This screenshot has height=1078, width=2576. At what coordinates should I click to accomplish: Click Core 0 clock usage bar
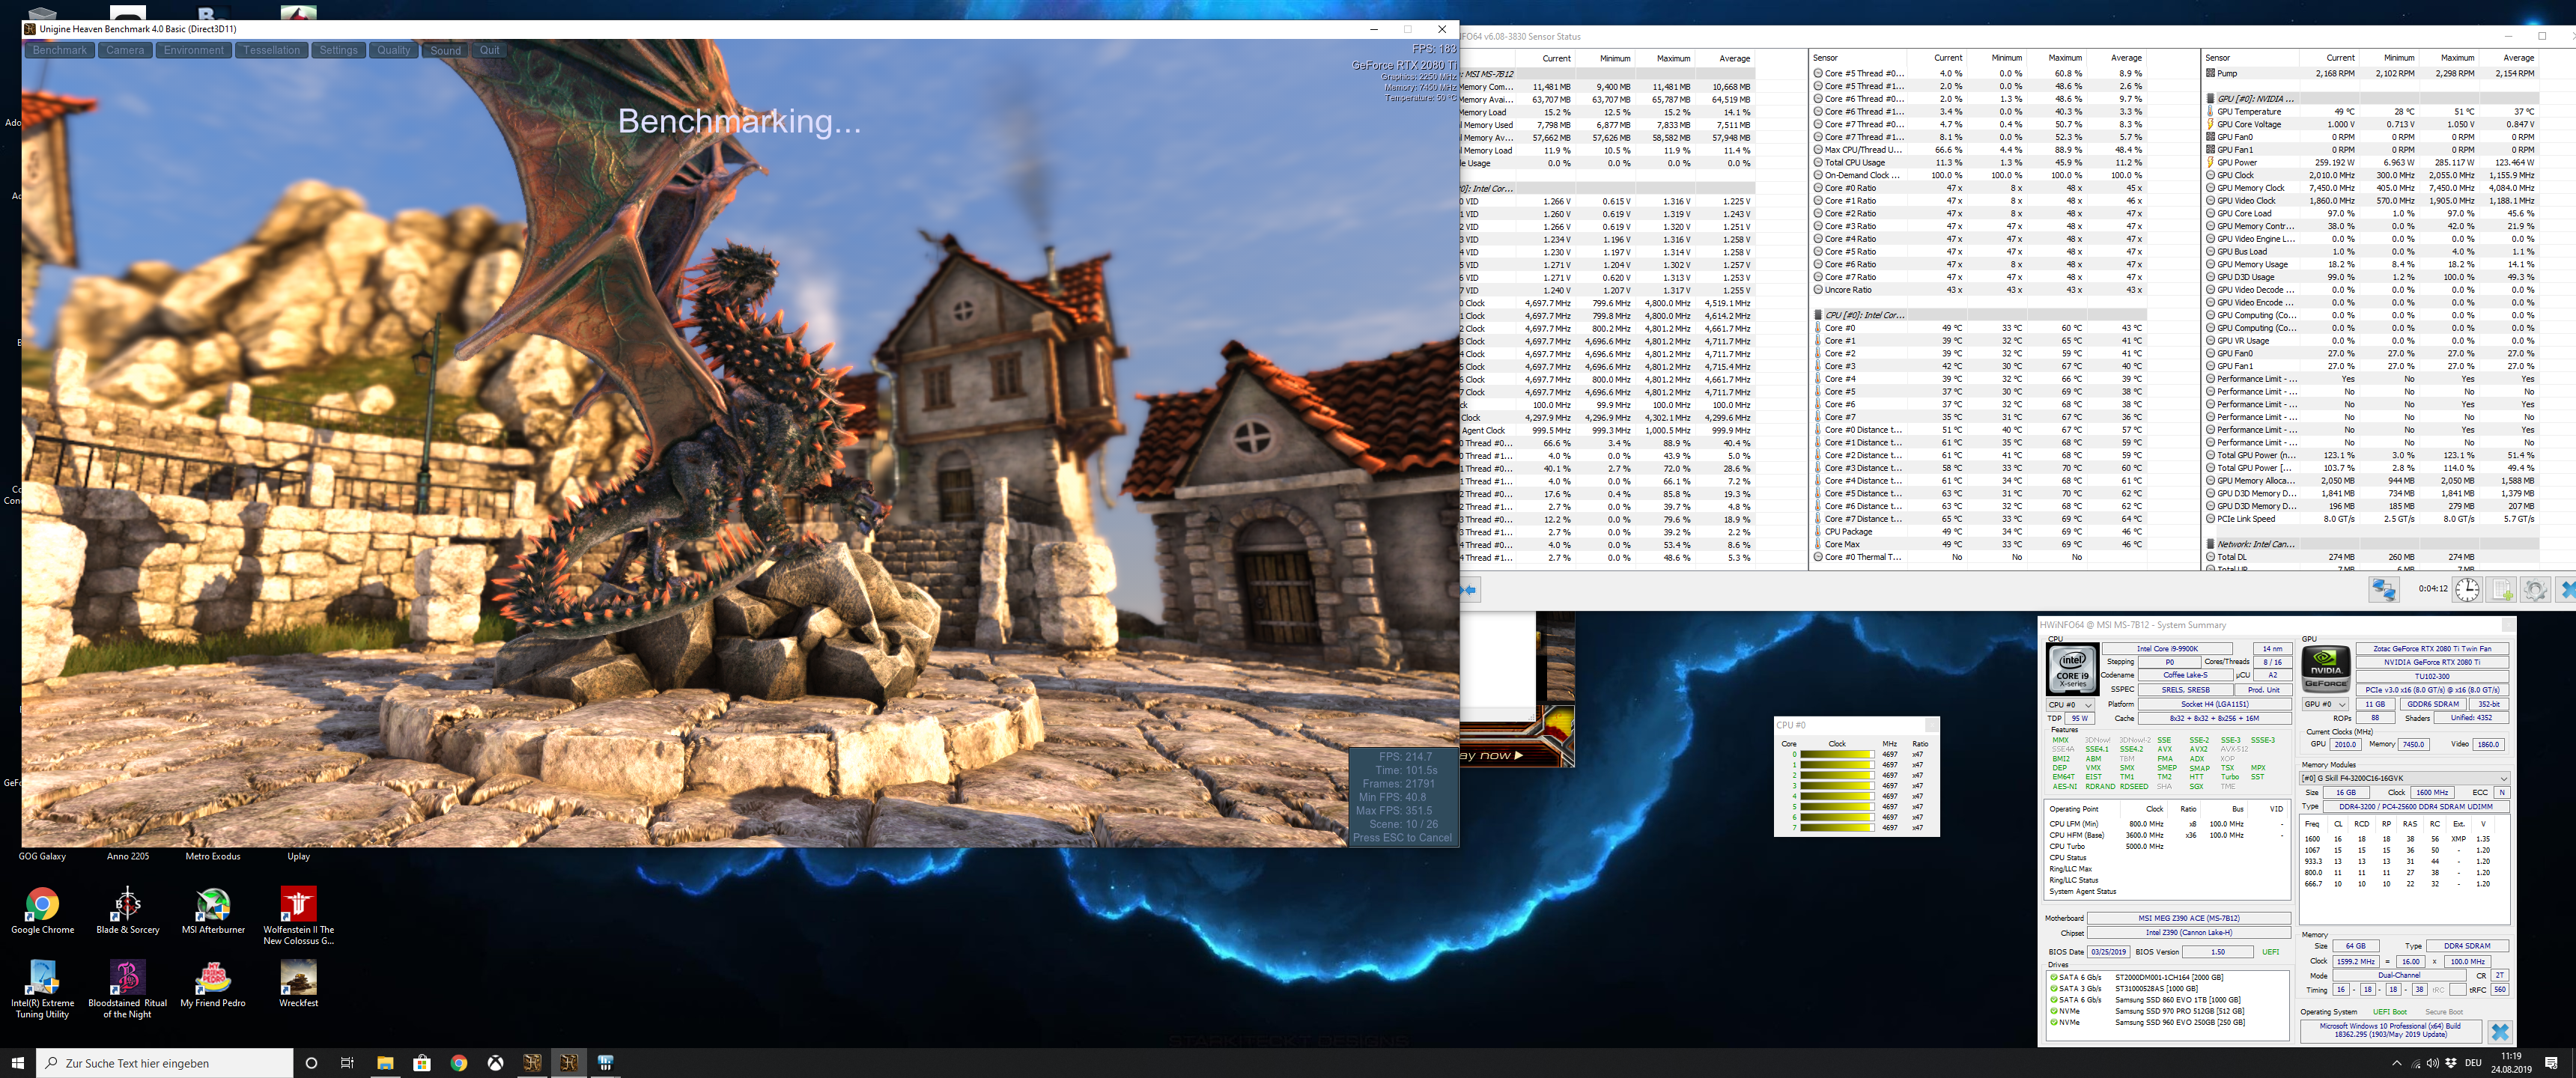[x=1836, y=754]
